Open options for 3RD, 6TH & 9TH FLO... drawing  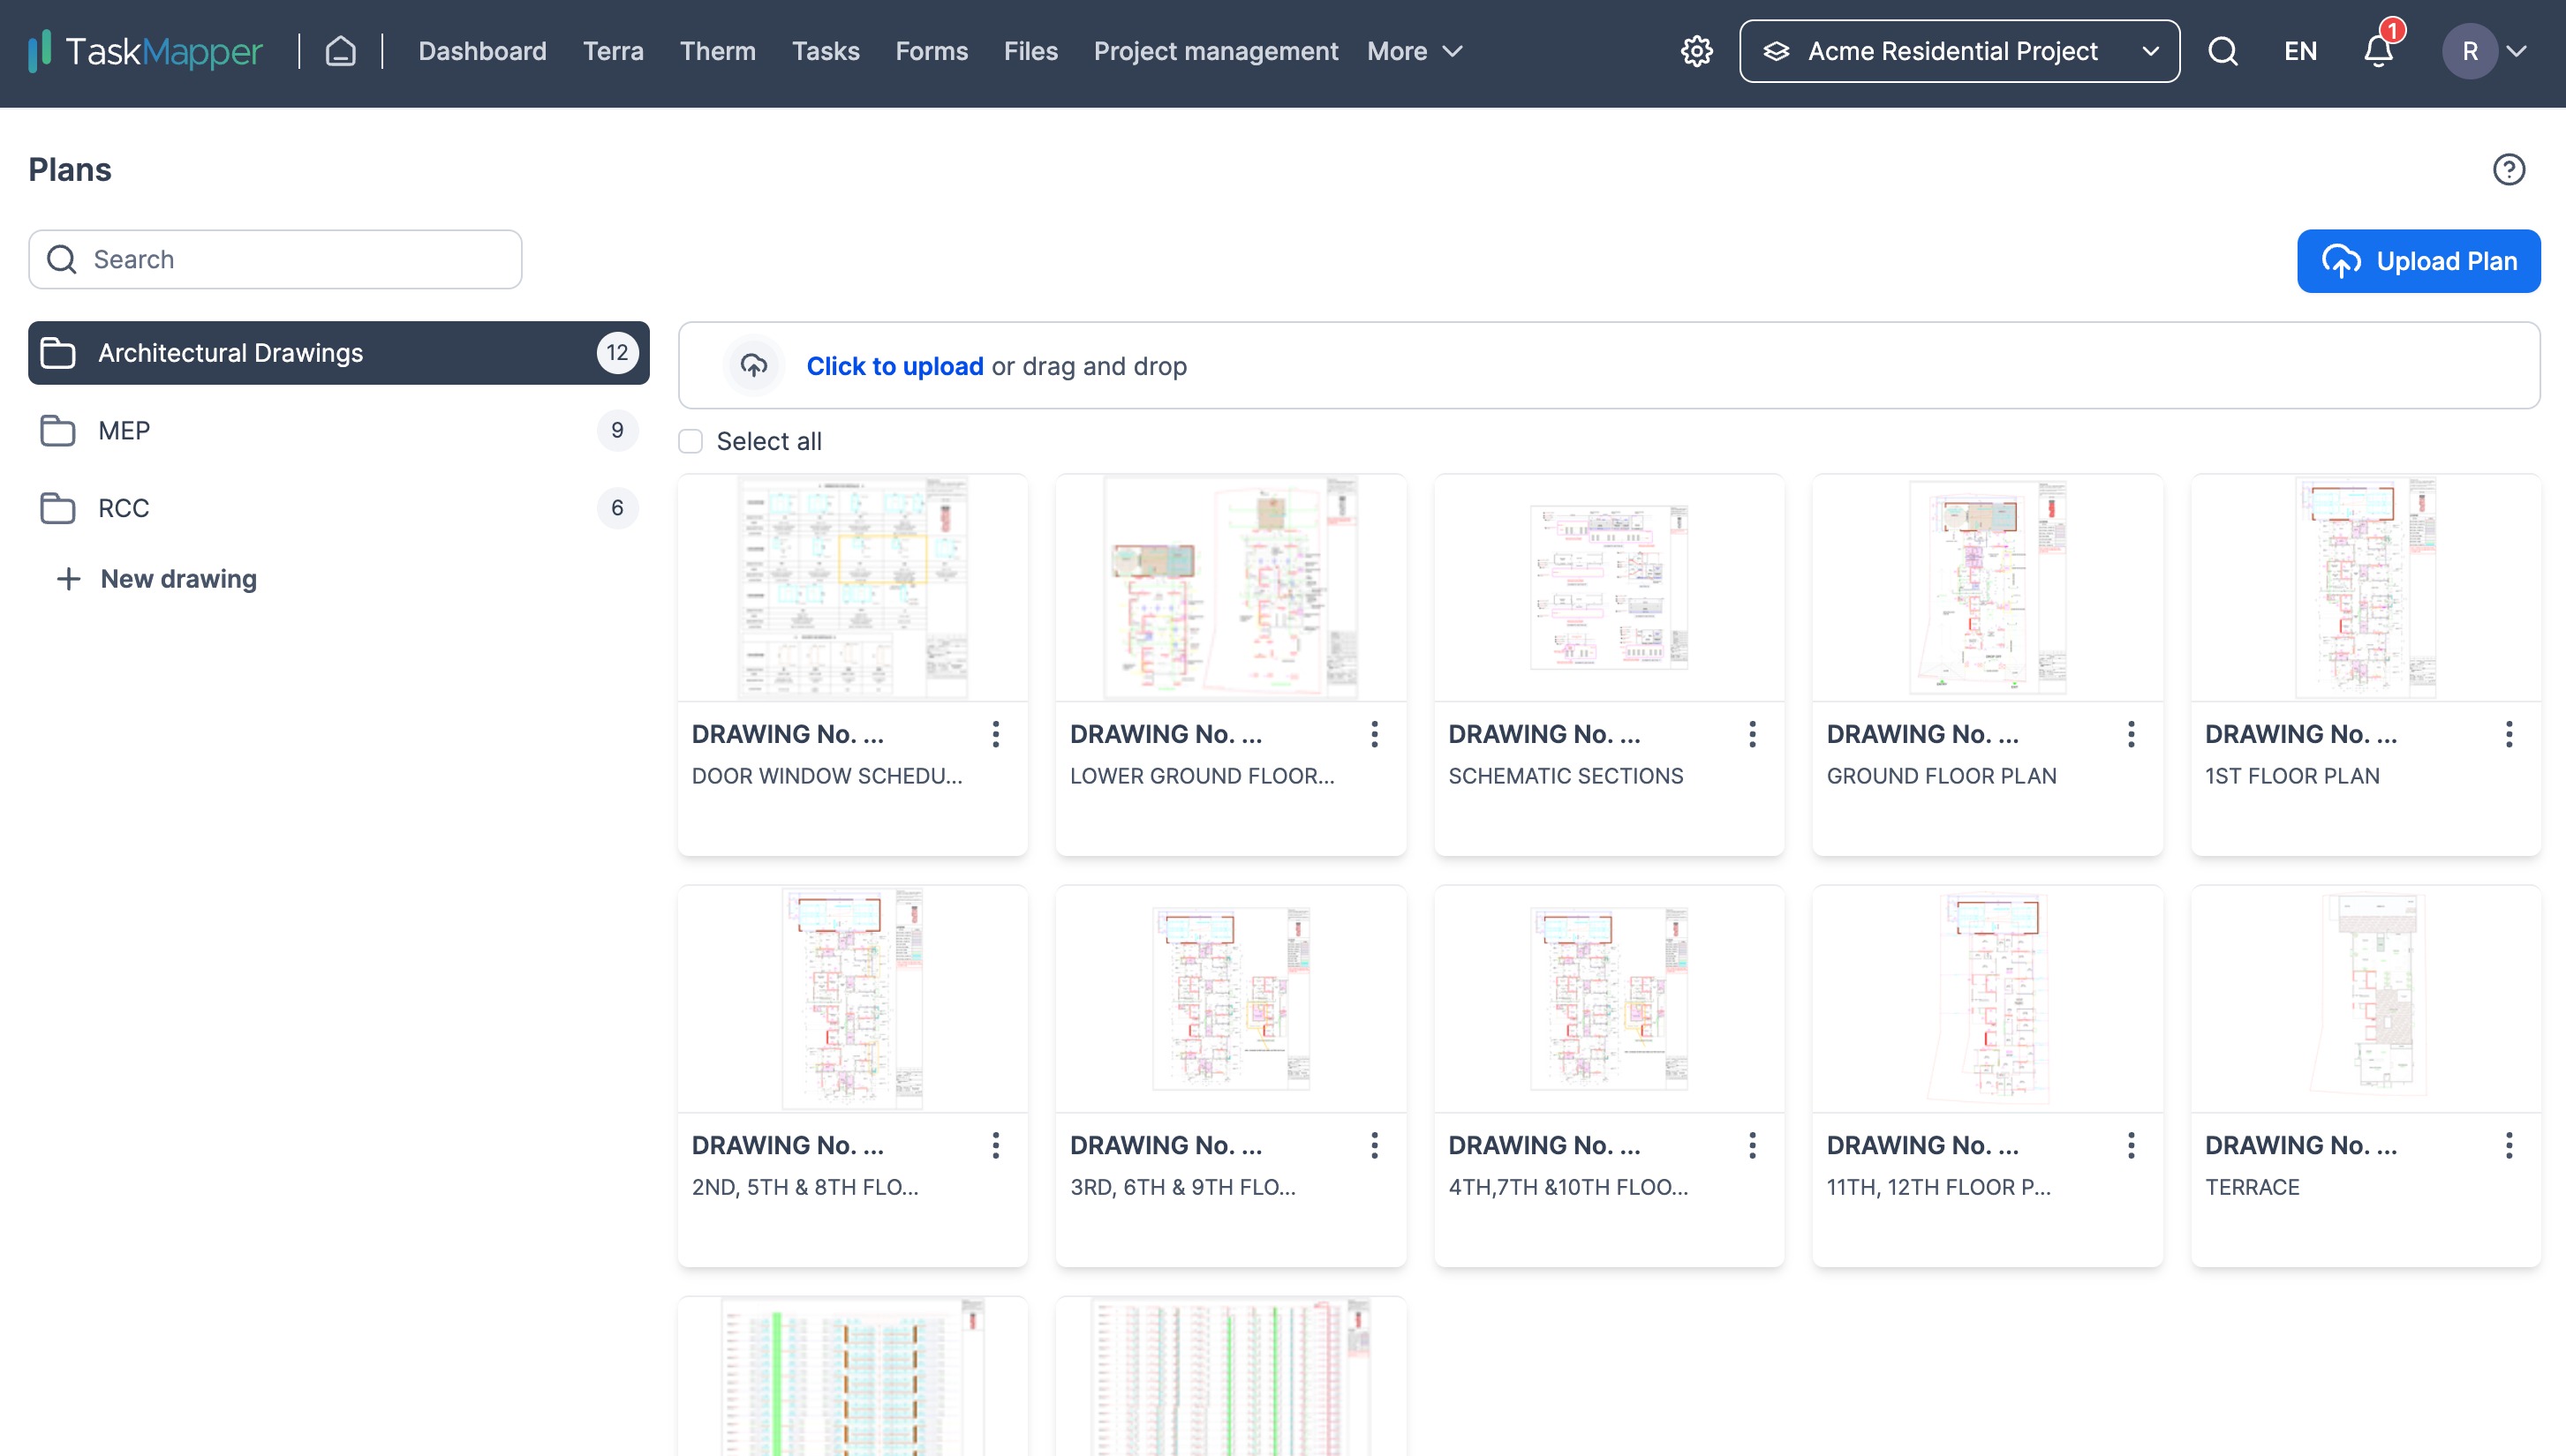pyautogui.click(x=1375, y=1145)
